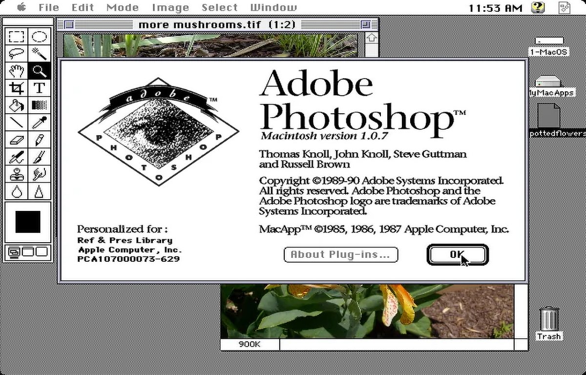Click the 'Personalized for :' label

tap(123, 229)
